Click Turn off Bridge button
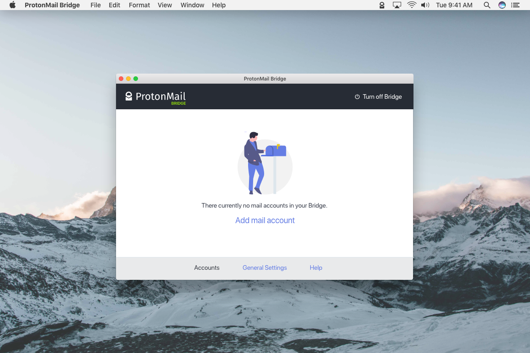Screen dimensions: 530x353 (x=378, y=96)
